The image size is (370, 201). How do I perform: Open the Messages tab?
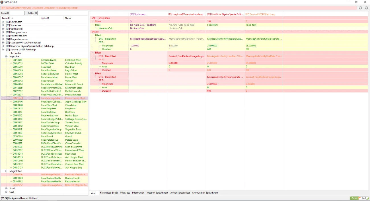(x=125, y=193)
